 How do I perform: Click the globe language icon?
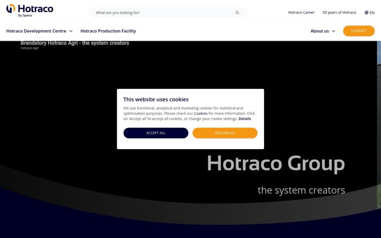pos(366,13)
